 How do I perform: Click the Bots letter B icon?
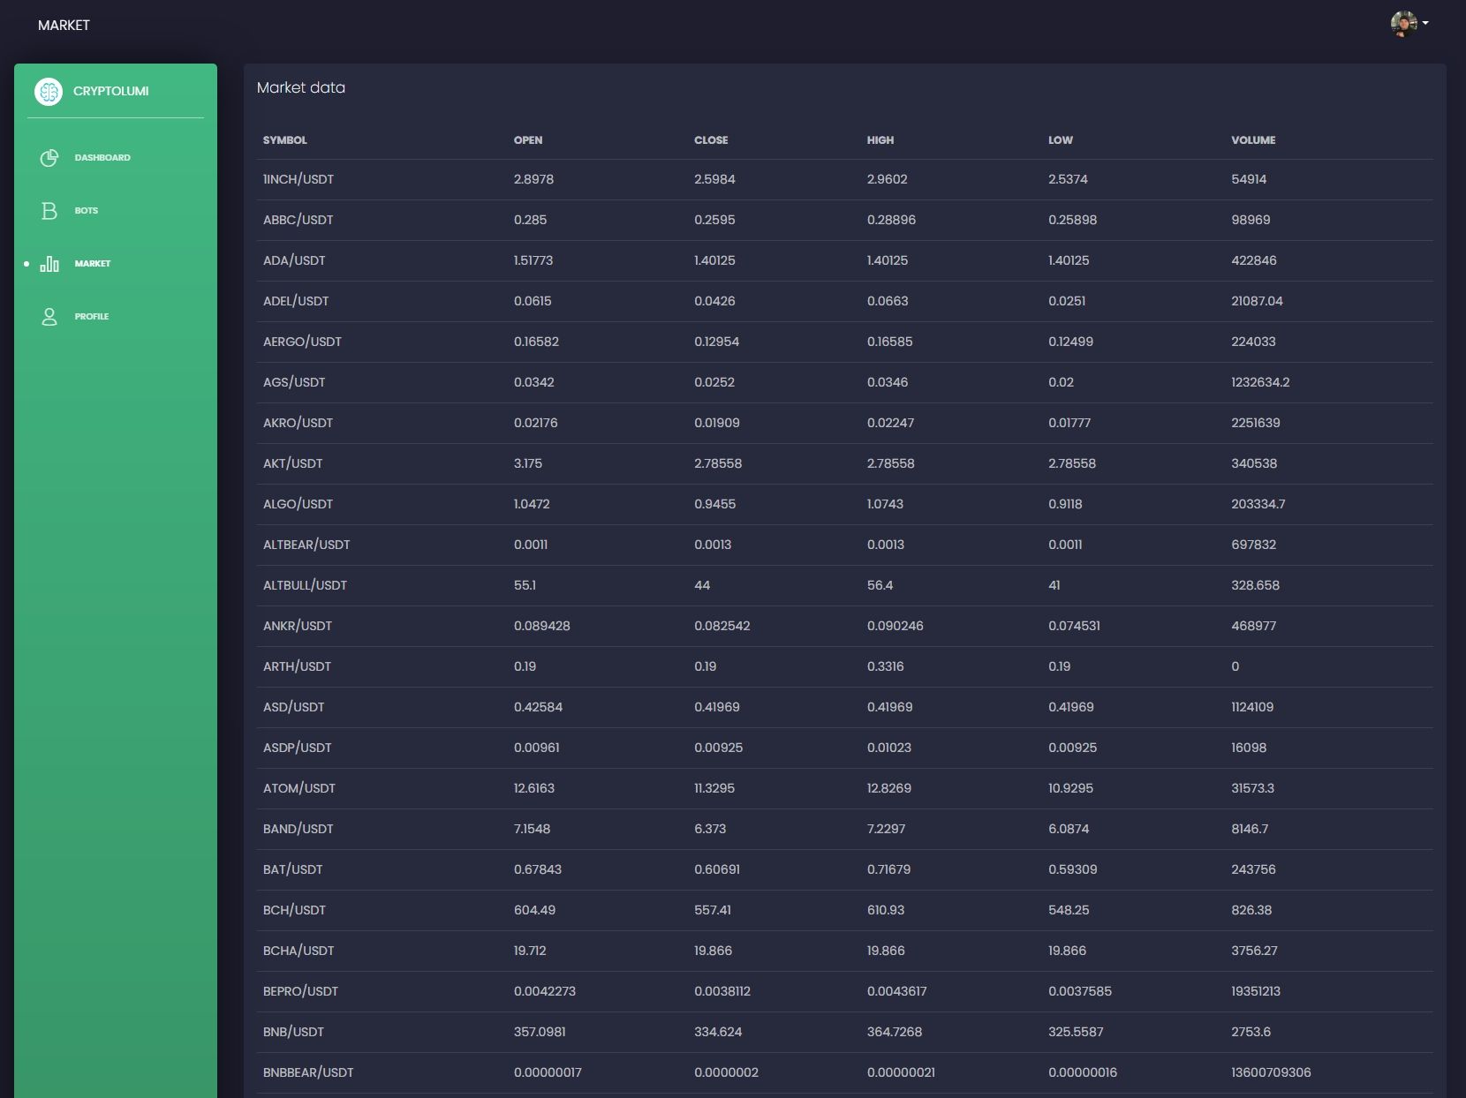coord(49,210)
